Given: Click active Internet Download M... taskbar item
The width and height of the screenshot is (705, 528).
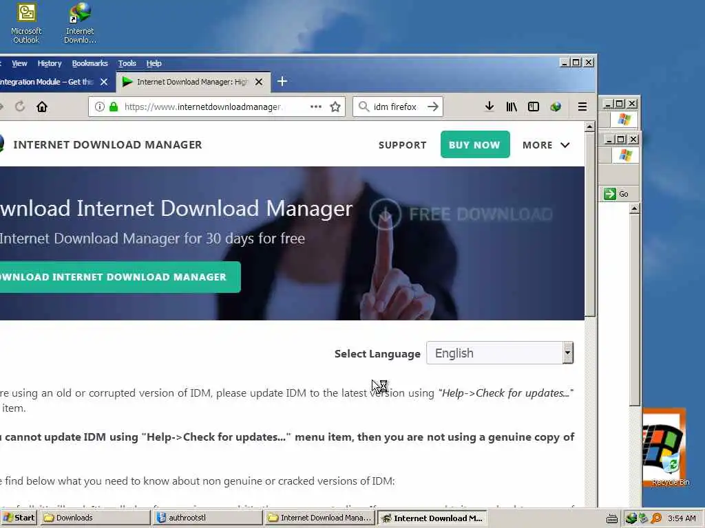Looking at the screenshot, I should 431,518.
